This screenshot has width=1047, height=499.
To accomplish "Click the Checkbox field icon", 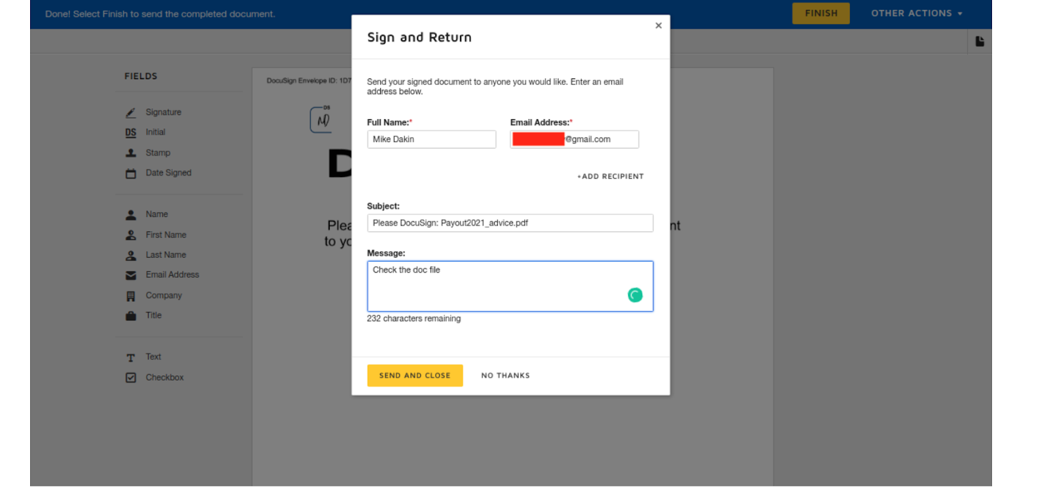I will 131,377.
